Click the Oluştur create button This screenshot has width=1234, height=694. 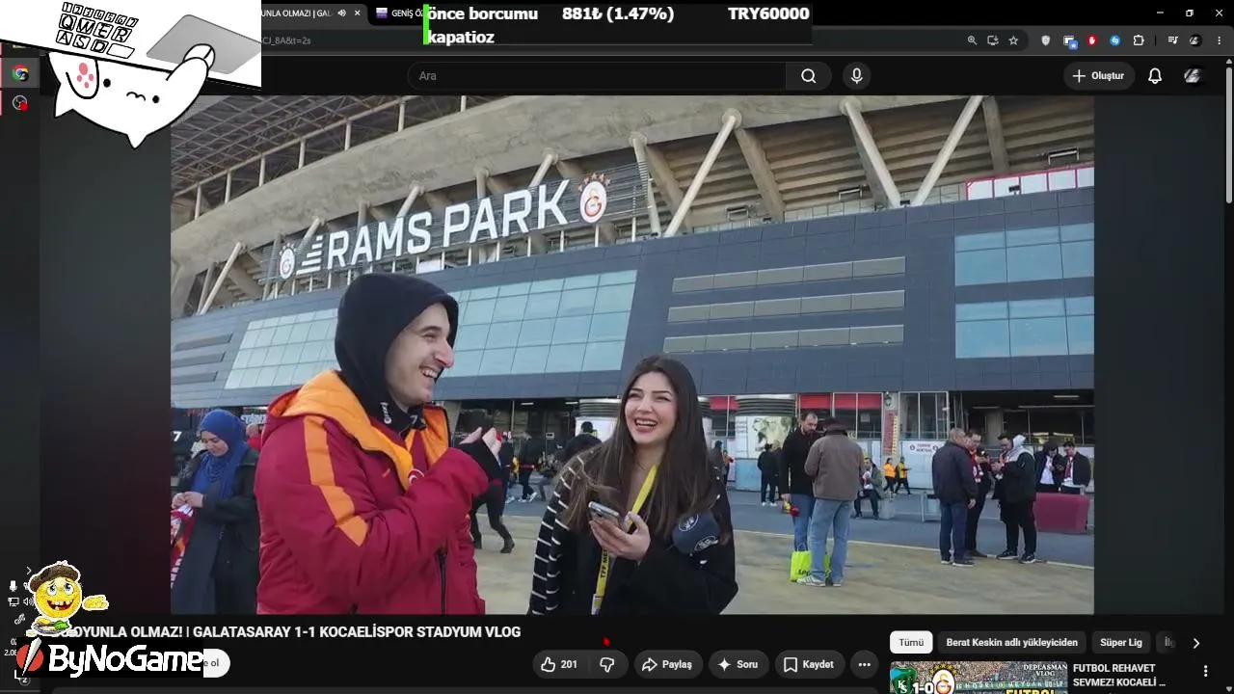[1099, 76]
